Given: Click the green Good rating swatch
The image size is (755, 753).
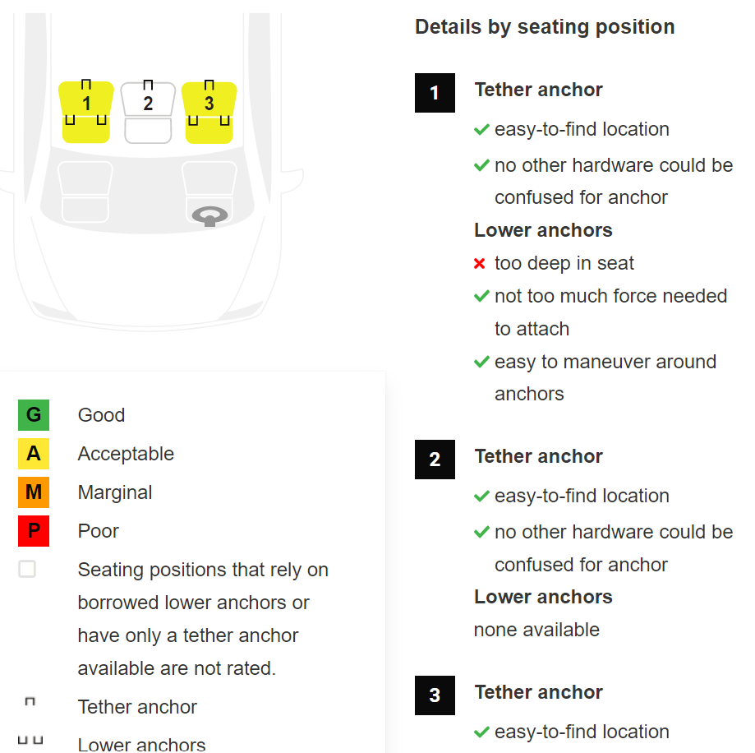Looking at the screenshot, I should [34, 415].
